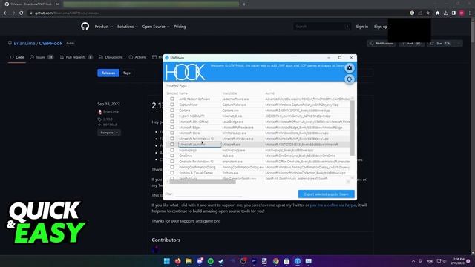Switch to the Code tab
The width and height of the screenshot is (475, 267).
click(17, 57)
